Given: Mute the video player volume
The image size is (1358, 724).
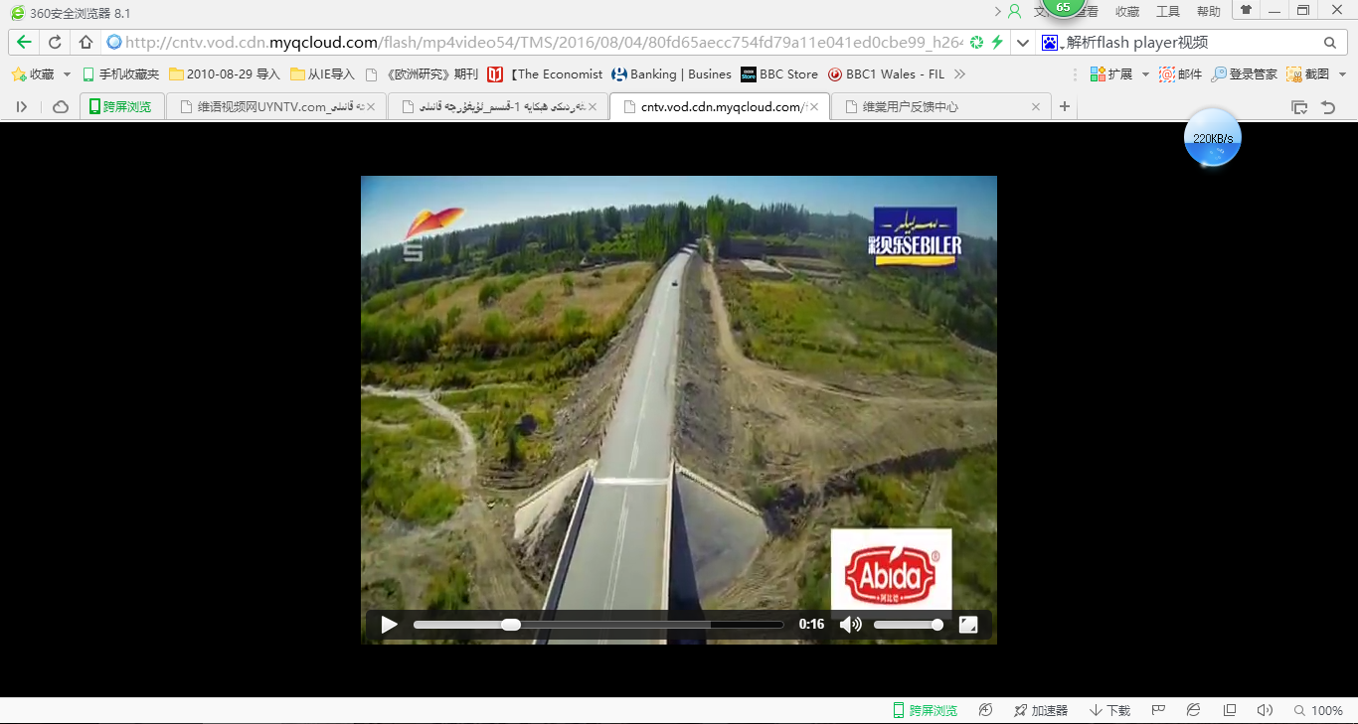Looking at the screenshot, I should coord(850,625).
